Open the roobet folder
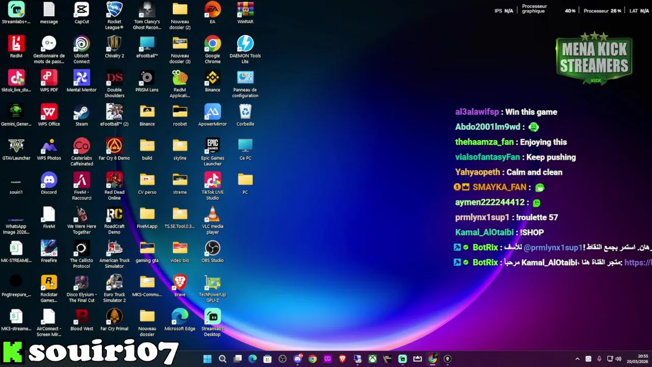 (180, 115)
